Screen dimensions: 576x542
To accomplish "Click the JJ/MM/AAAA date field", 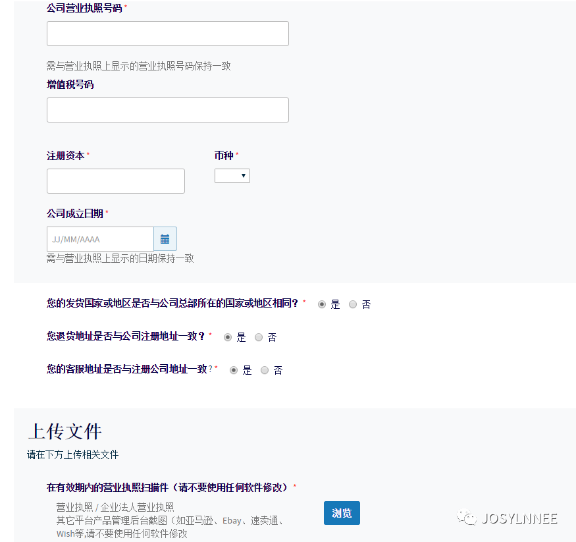I will (99, 238).
